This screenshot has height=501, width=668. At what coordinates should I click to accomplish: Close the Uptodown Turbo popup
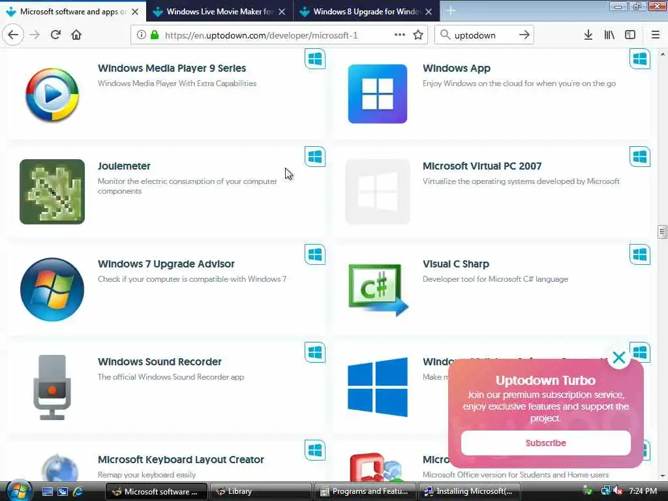pyautogui.click(x=618, y=357)
